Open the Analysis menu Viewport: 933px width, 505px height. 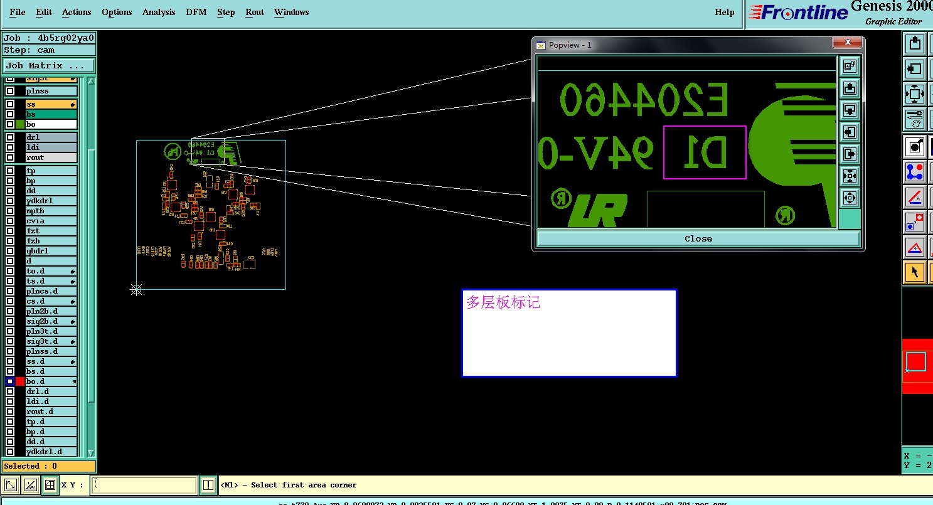[159, 12]
